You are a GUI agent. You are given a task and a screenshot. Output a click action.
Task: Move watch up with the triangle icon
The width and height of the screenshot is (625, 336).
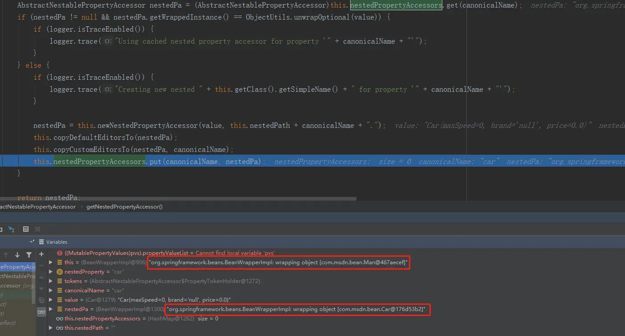point(41,277)
